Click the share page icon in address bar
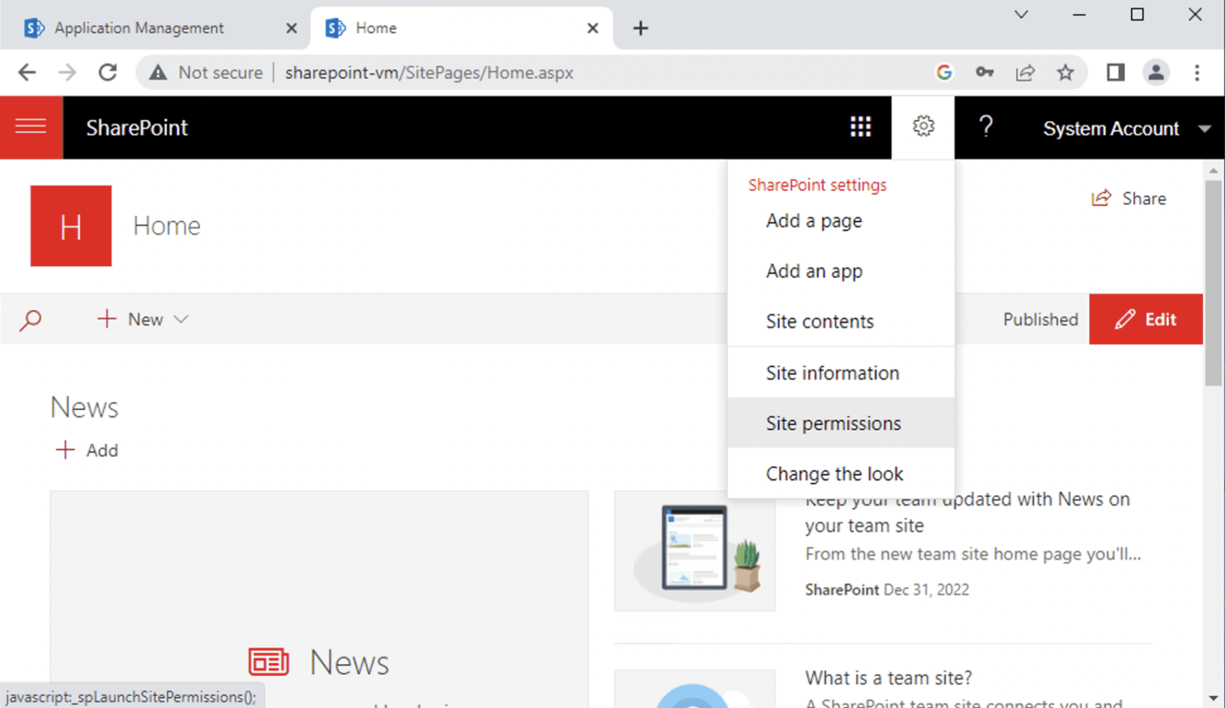 1025,73
